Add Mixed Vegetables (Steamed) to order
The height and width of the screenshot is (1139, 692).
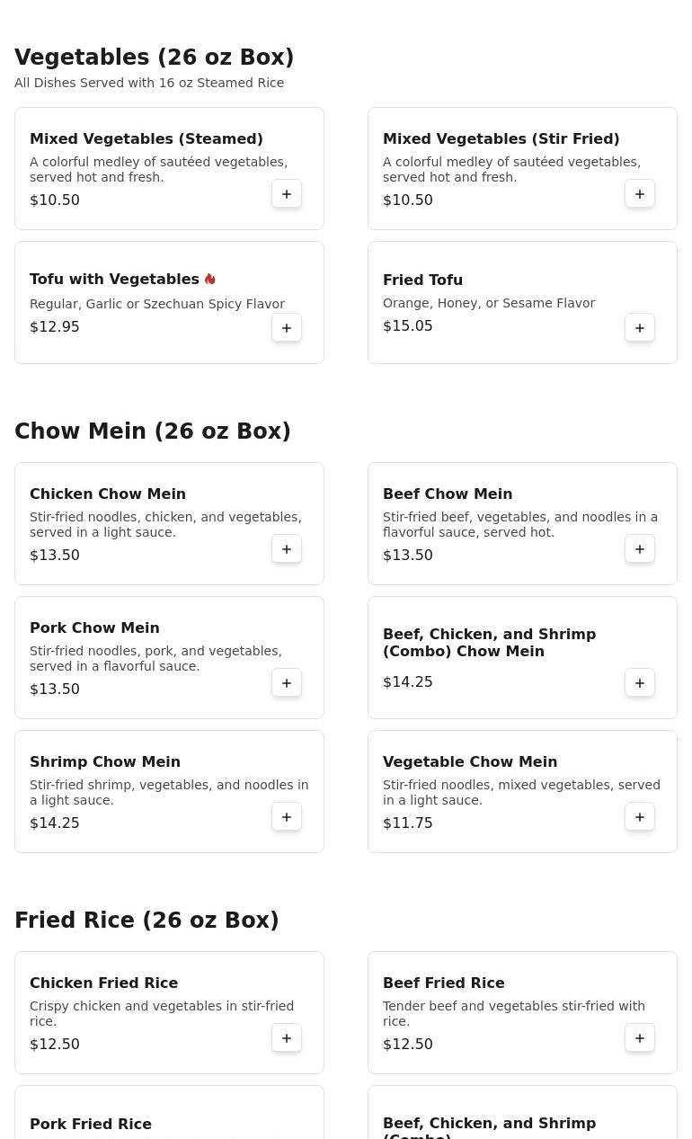[x=287, y=194]
